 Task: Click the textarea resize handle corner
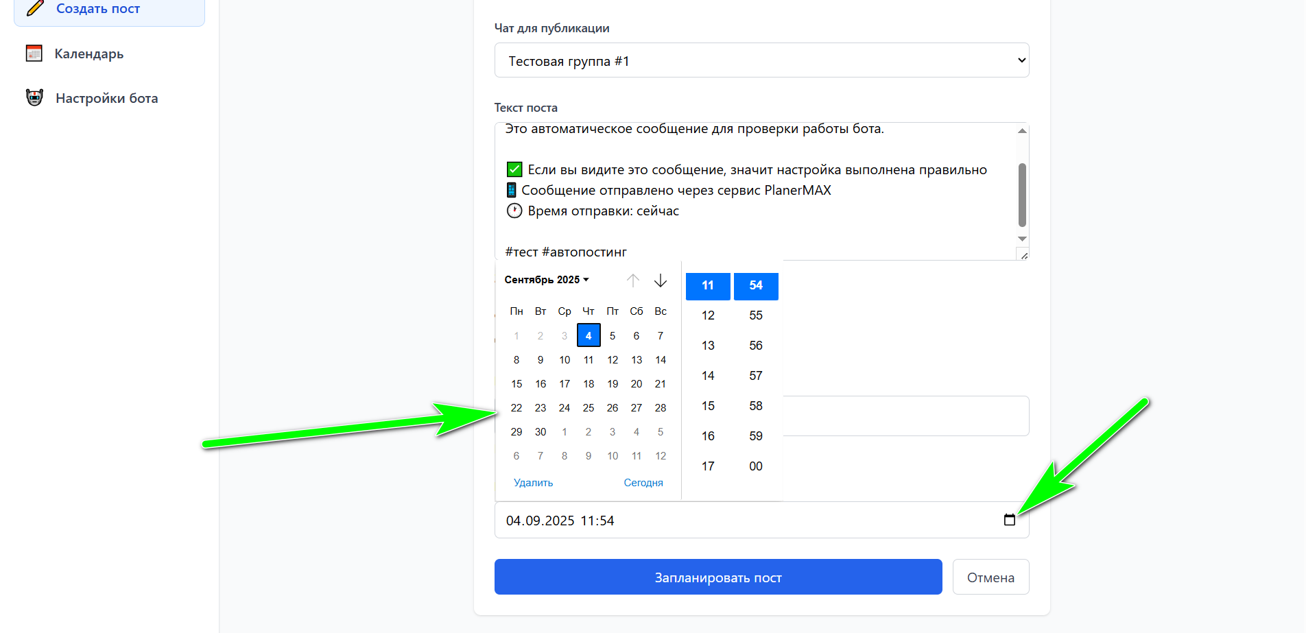point(1023,255)
